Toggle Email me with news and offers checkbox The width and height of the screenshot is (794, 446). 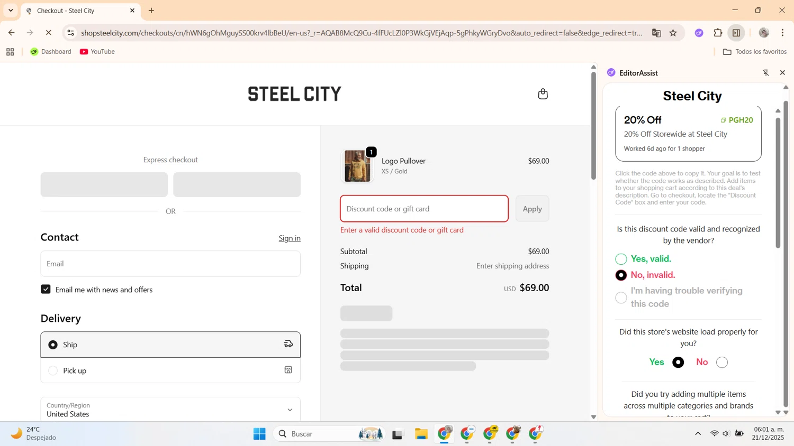click(46, 289)
